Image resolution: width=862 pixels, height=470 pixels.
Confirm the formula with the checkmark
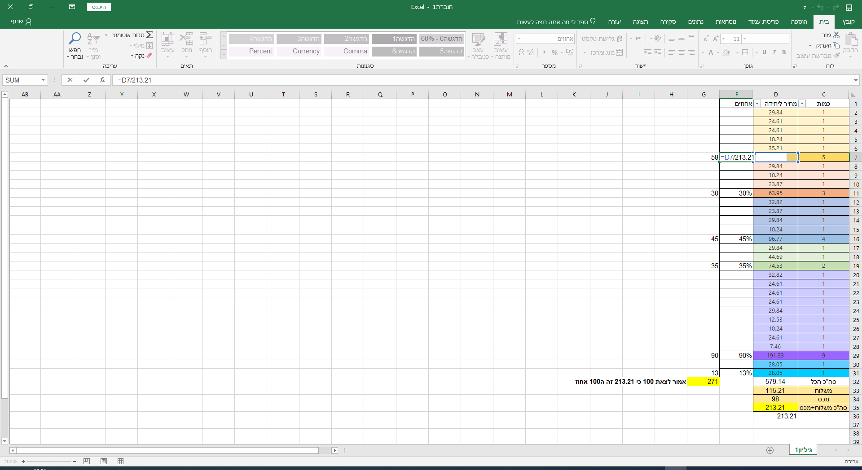tap(86, 80)
